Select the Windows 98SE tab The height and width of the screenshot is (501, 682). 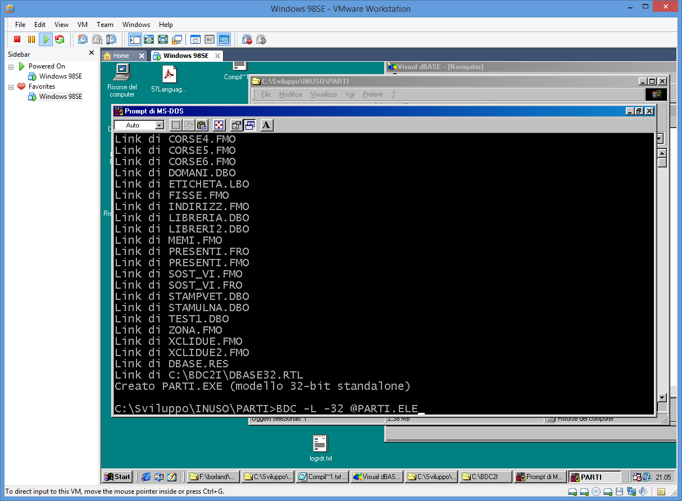click(x=186, y=56)
